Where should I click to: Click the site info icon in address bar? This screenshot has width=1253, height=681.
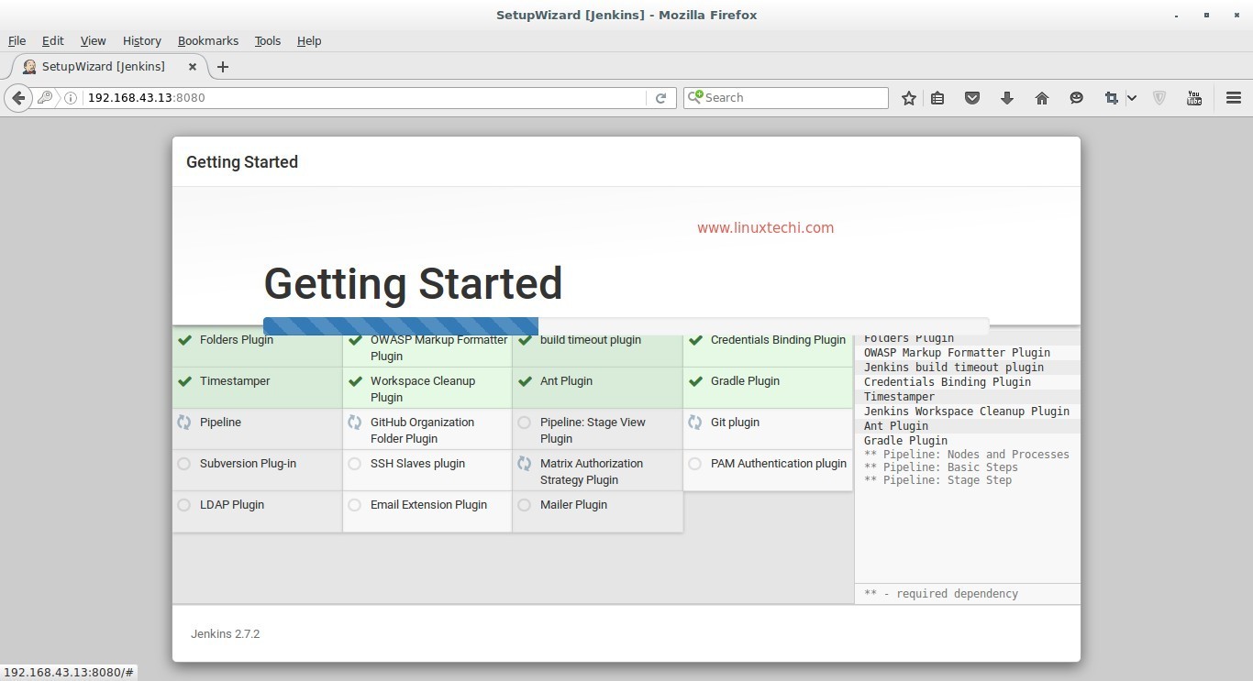[x=71, y=97]
